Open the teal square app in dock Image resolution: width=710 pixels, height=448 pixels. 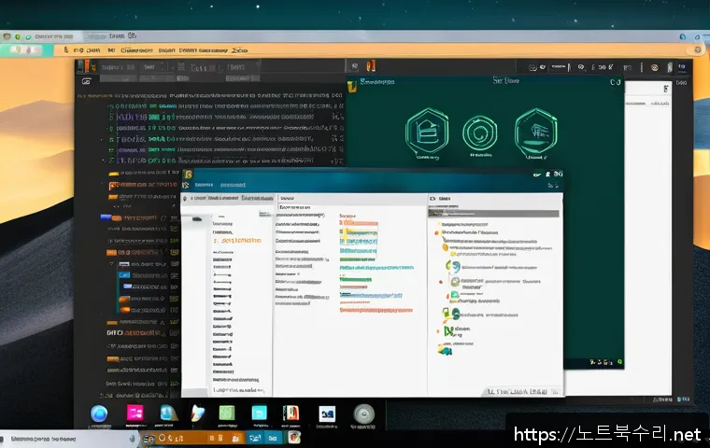tap(257, 413)
